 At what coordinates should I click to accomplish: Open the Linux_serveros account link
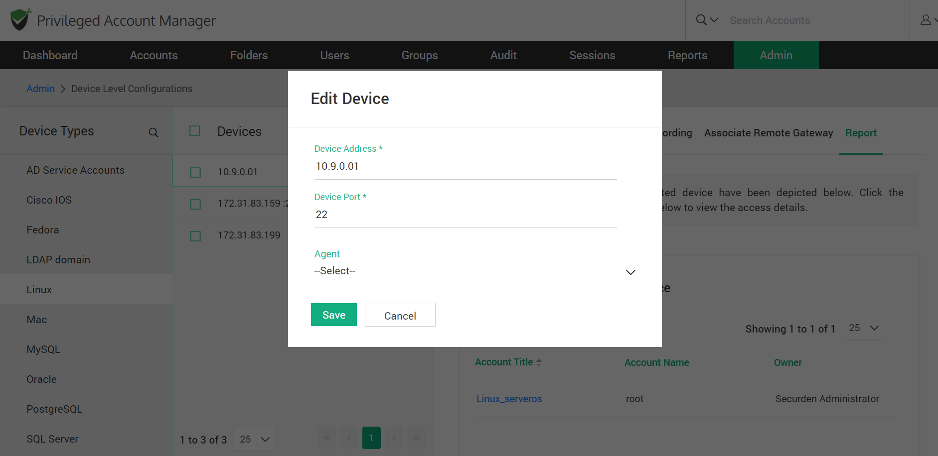coord(509,399)
